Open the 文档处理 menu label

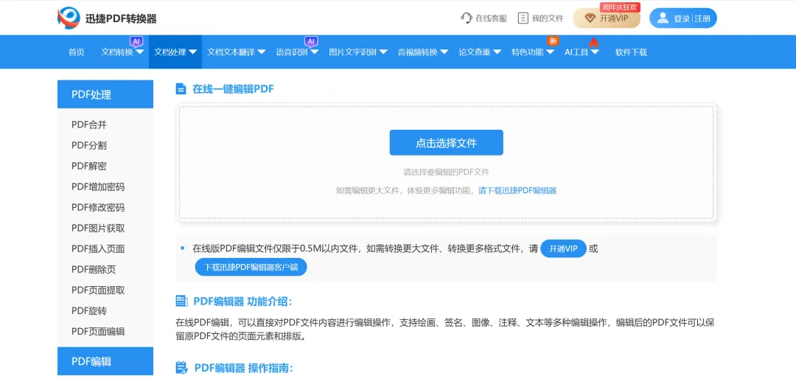tap(170, 52)
